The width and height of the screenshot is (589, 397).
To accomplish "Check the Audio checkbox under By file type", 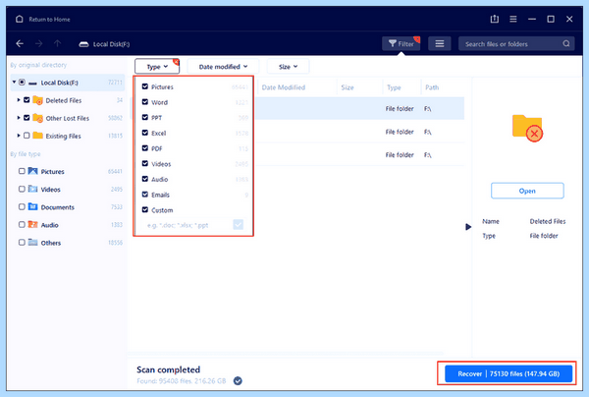I will (x=22, y=224).
